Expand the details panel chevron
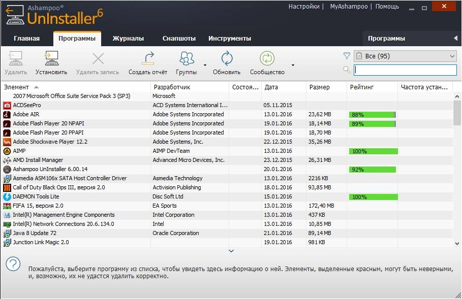 [231, 251]
